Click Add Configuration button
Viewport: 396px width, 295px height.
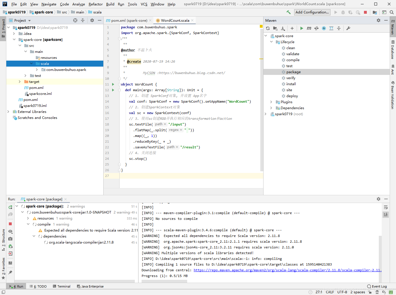(312, 12)
